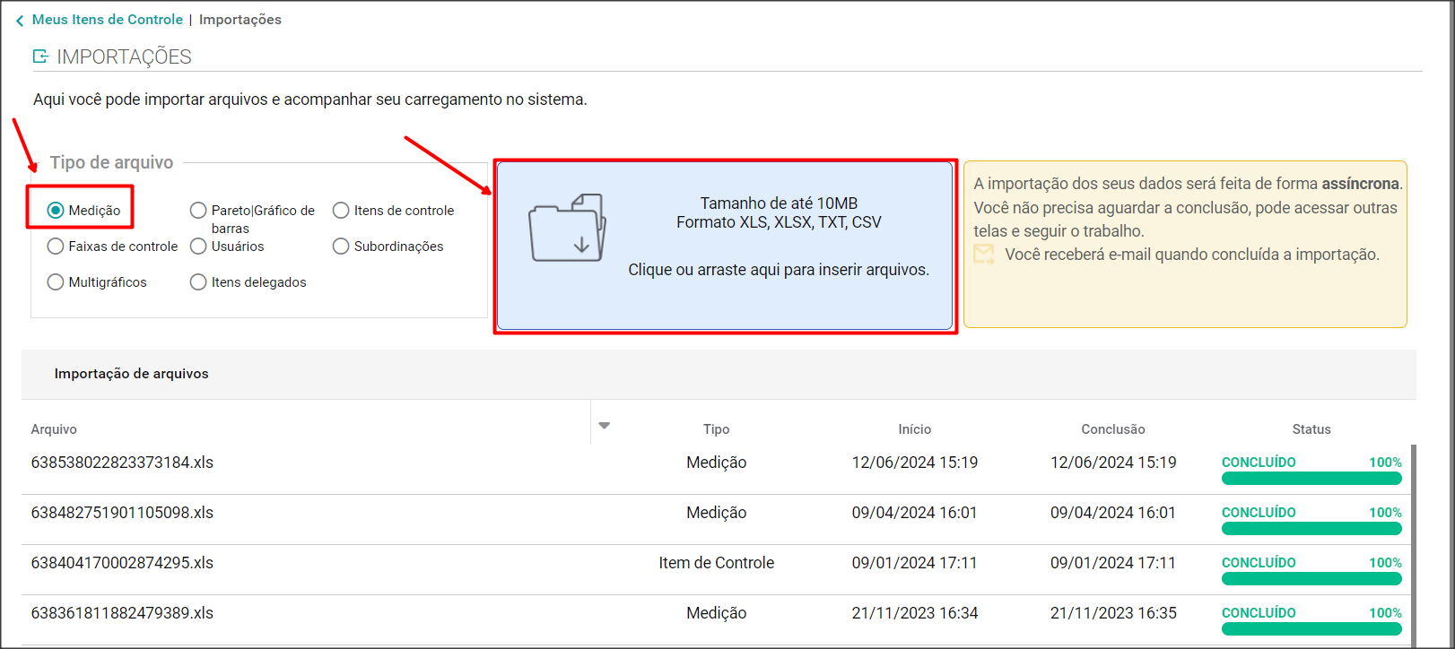The height and width of the screenshot is (649, 1455).
Task: Click the imports table vertical scrollbar
Action: 1414,538
